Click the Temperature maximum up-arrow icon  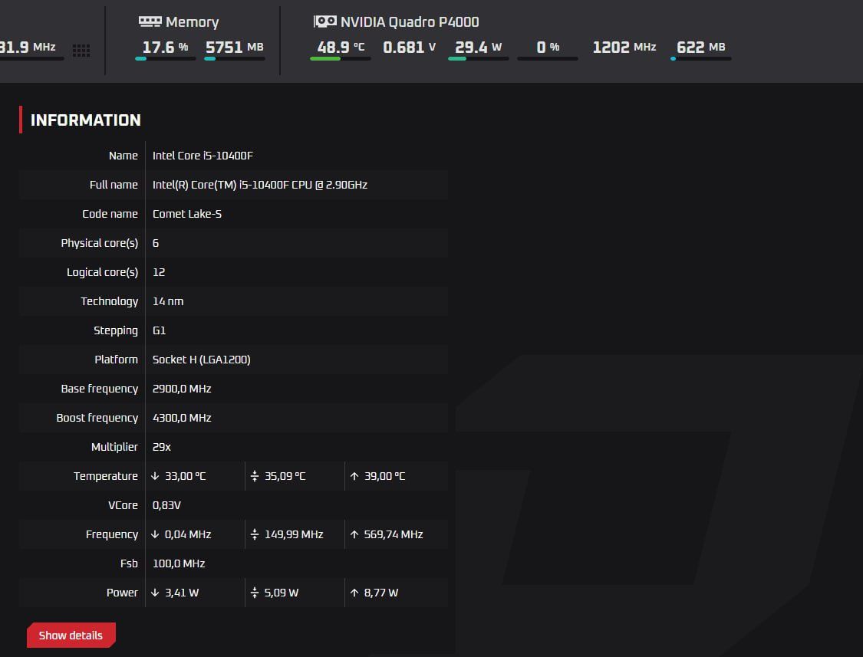(x=354, y=476)
